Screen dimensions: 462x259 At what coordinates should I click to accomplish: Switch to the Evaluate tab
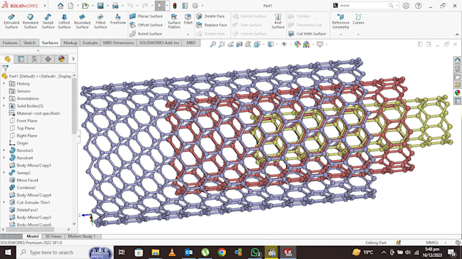(x=90, y=43)
